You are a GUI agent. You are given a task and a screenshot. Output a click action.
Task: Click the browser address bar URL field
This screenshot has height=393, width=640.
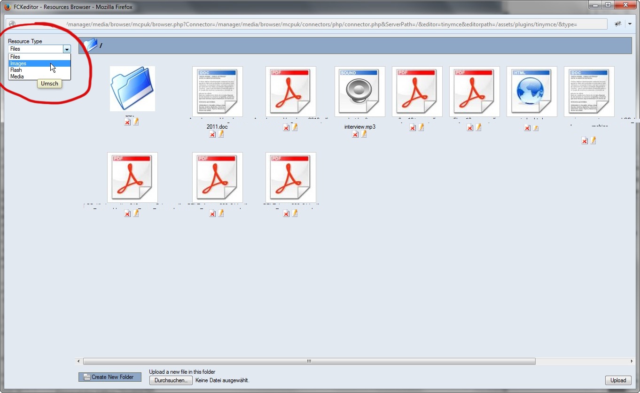coord(305,23)
